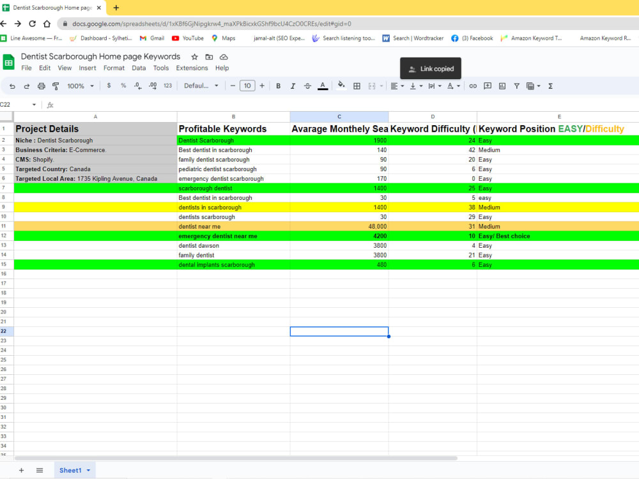Screen dimensions: 639x479
Task: Click the browser Back arrow
Action: (3, 24)
